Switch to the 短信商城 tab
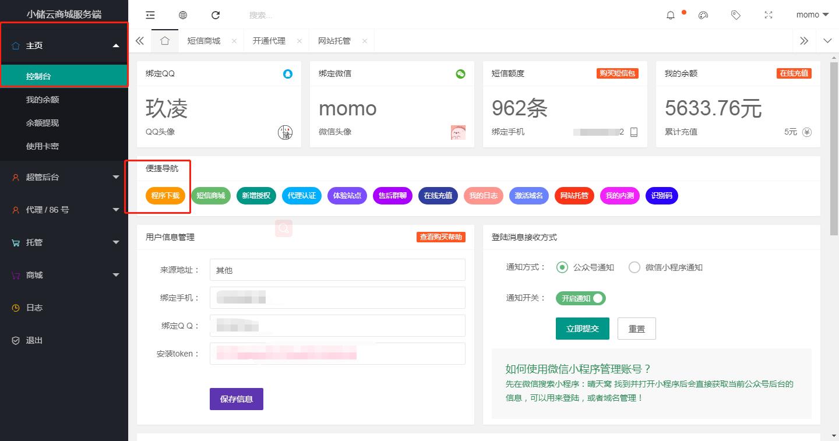 pyautogui.click(x=204, y=41)
